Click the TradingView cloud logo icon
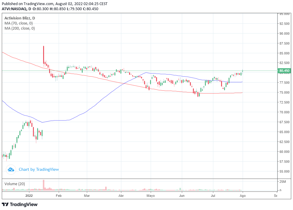The height and width of the screenshot is (210, 293). pos(11,170)
